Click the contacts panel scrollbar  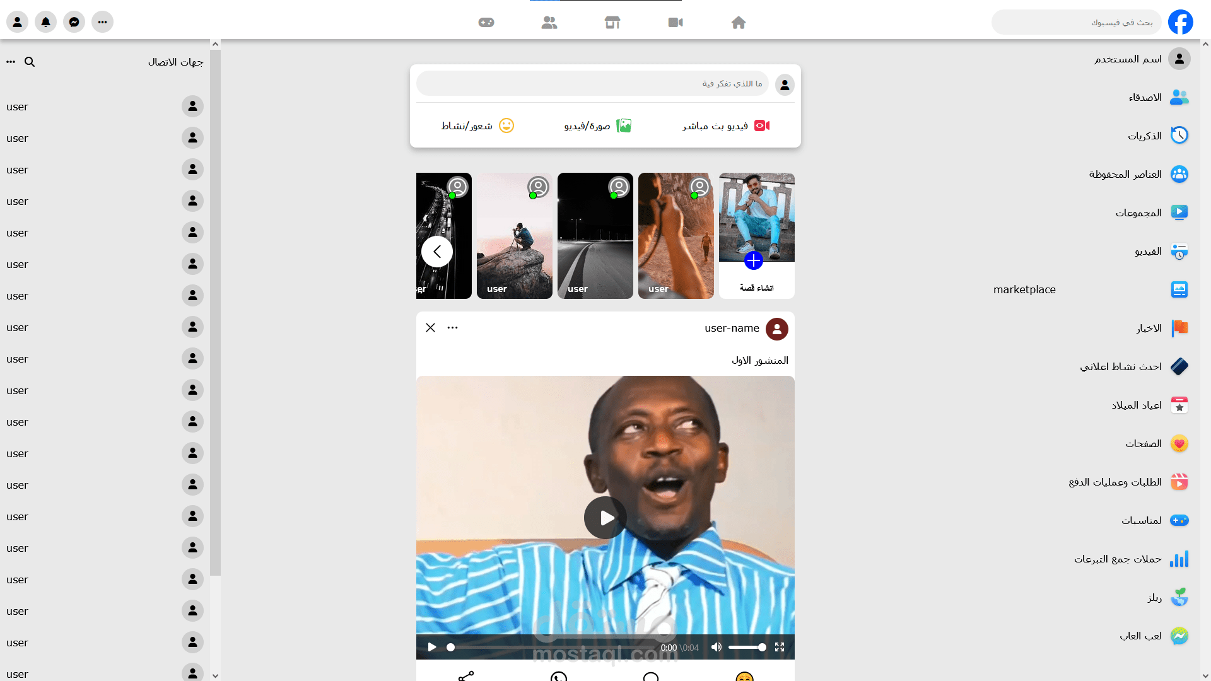[x=215, y=312]
